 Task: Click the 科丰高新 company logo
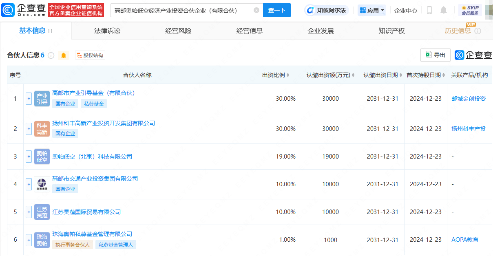pyautogui.click(x=42, y=129)
